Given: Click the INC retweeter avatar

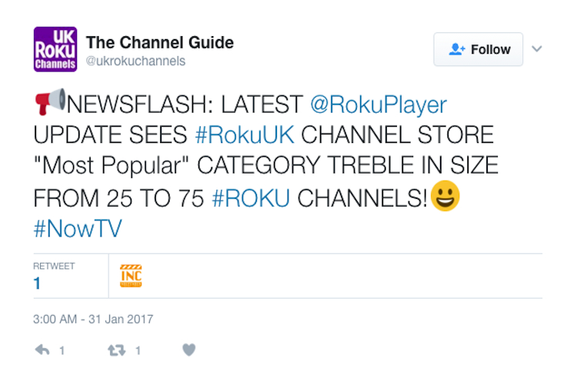Looking at the screenshot, I should click(131, 276).
